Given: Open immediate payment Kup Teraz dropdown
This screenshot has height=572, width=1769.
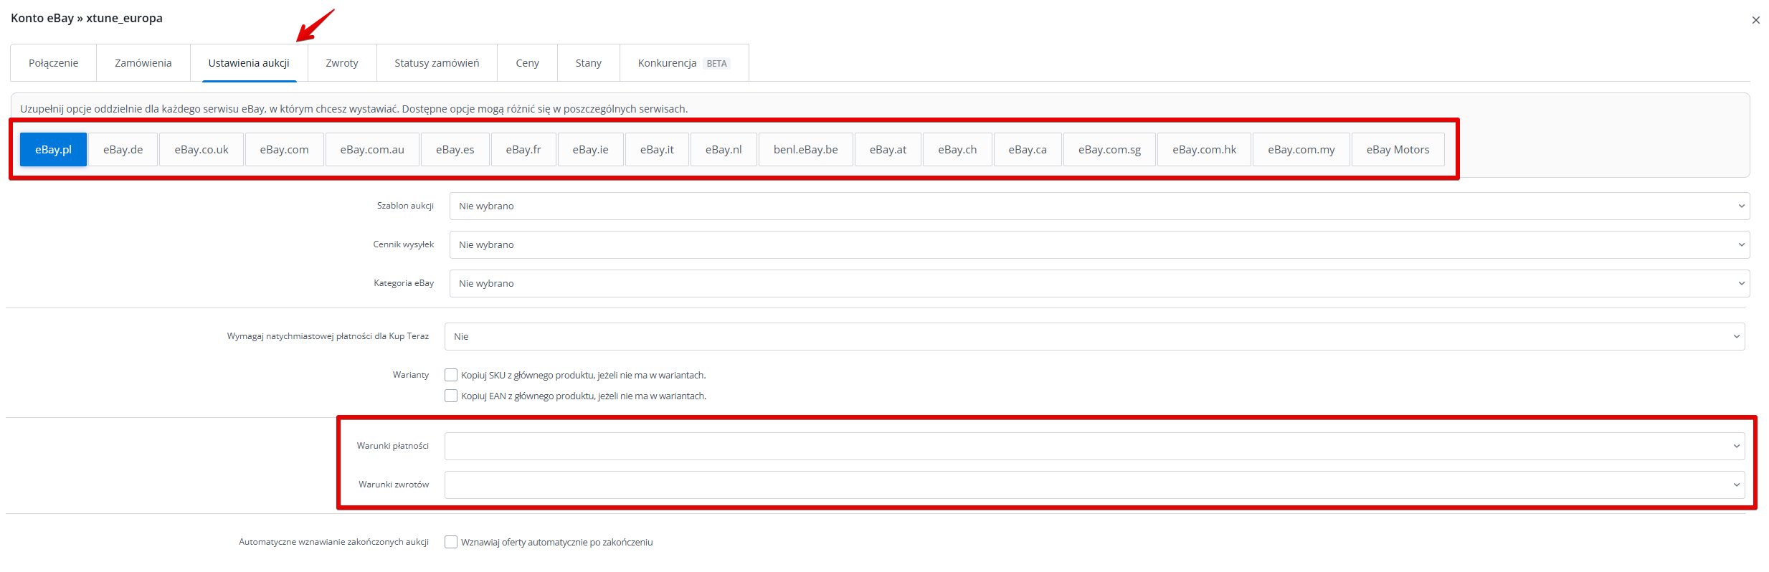Looking at the screenshot, I should (x=1094, y=337).
